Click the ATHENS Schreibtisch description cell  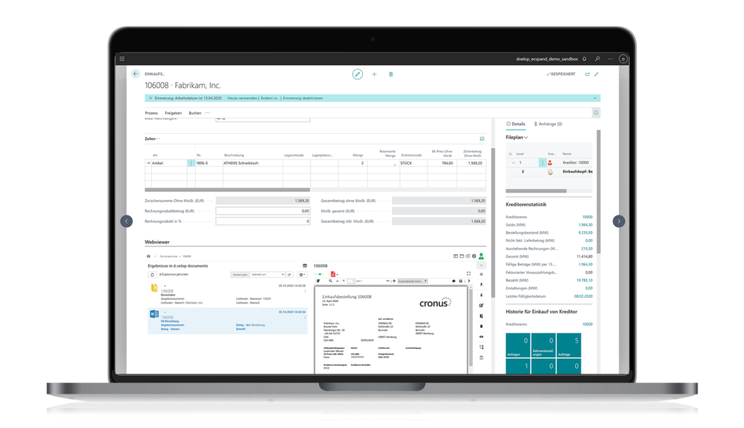(253, 162)
